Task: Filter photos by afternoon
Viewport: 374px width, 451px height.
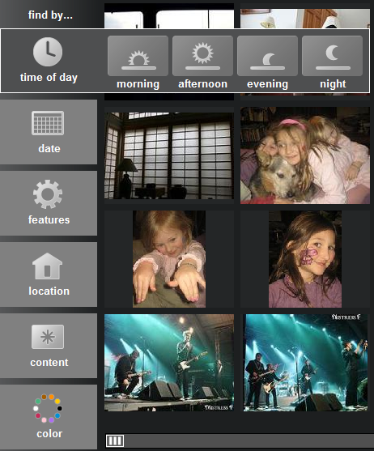Action: tap(202, 56)
